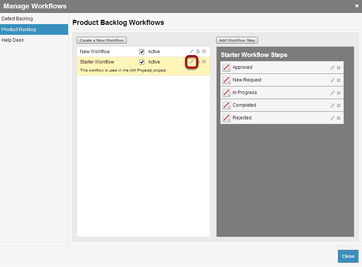
Task: Delete the In Progress workflow step
Action: [x=338, y=93]
